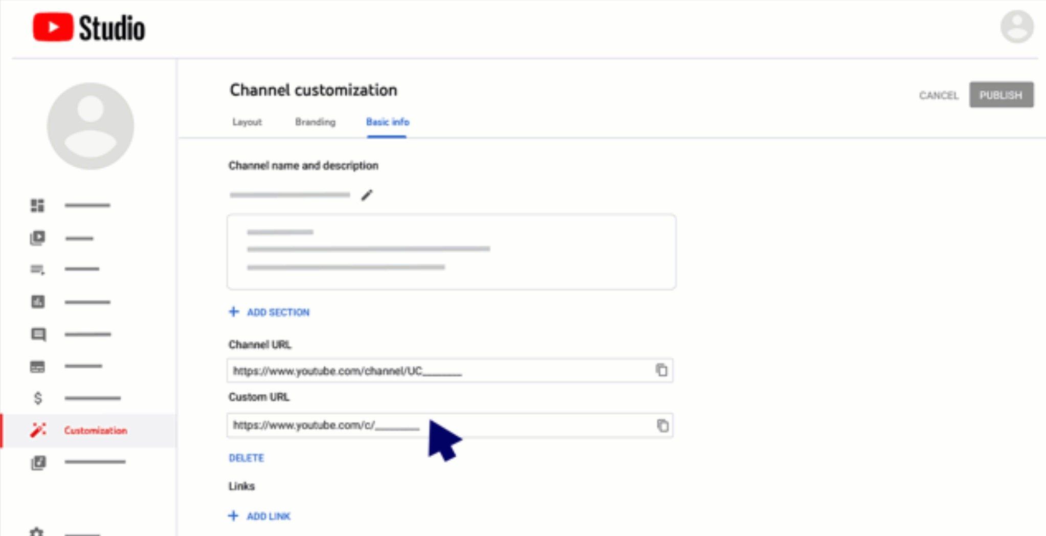This screenshot has width=1046, height=536.
Task: Open the Playlists icon in sidebar
Action: pyautogui.click(x=37, y=270)
